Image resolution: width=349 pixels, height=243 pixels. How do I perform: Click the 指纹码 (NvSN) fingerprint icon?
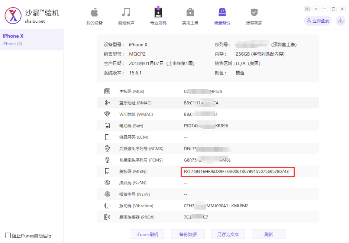[x=107, y=183]
